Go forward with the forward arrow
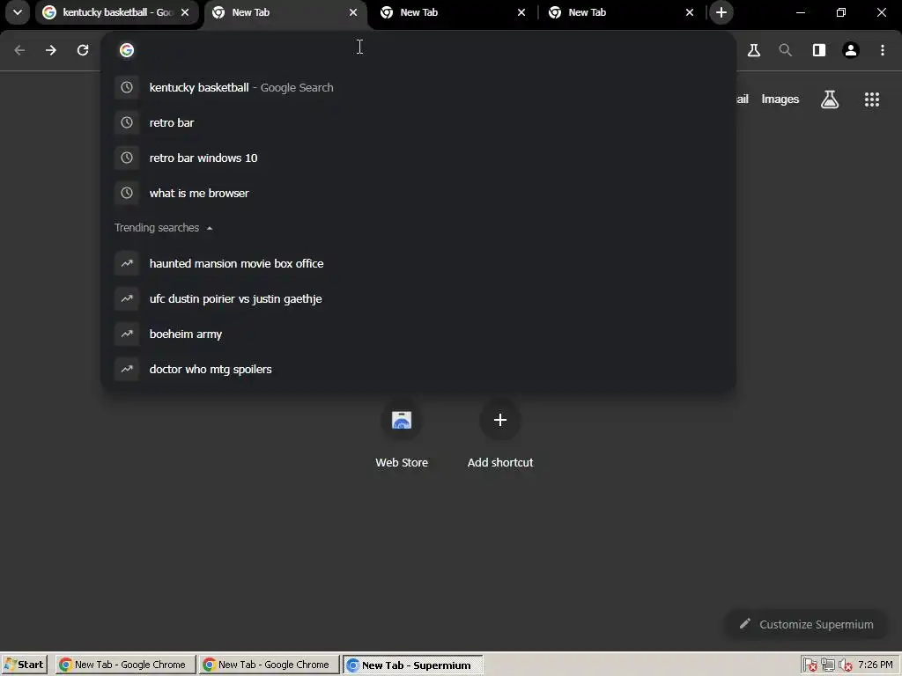 [x=51, y=50]
